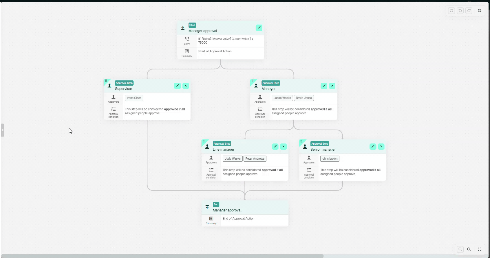490x258 pixels.
Task: Select the Judy Weeks approver tag
Action: (233, 159)
